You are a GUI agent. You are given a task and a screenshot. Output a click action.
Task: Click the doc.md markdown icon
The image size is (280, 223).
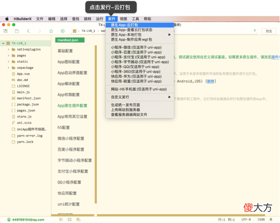[x=13, y=80]
